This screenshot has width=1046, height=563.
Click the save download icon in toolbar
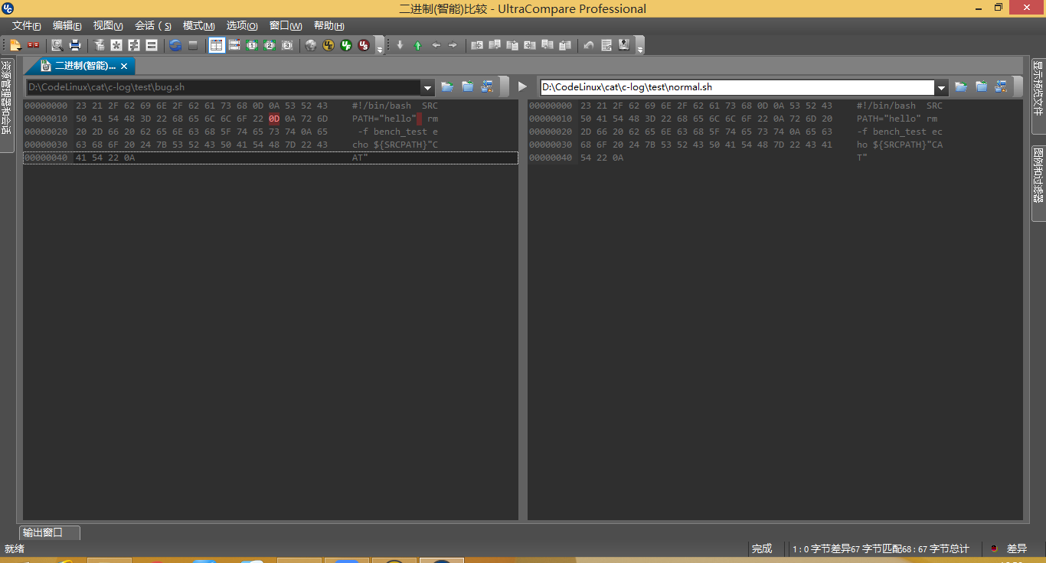pos(624,45)
